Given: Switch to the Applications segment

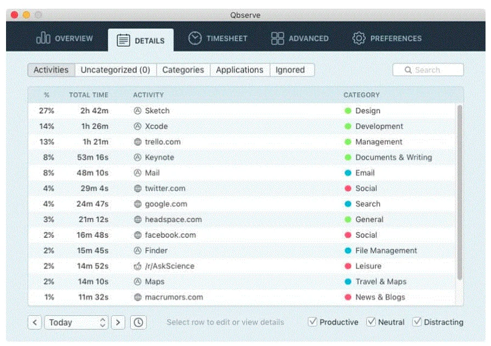Looking at the screenshot, I should [x=240, y=70].
